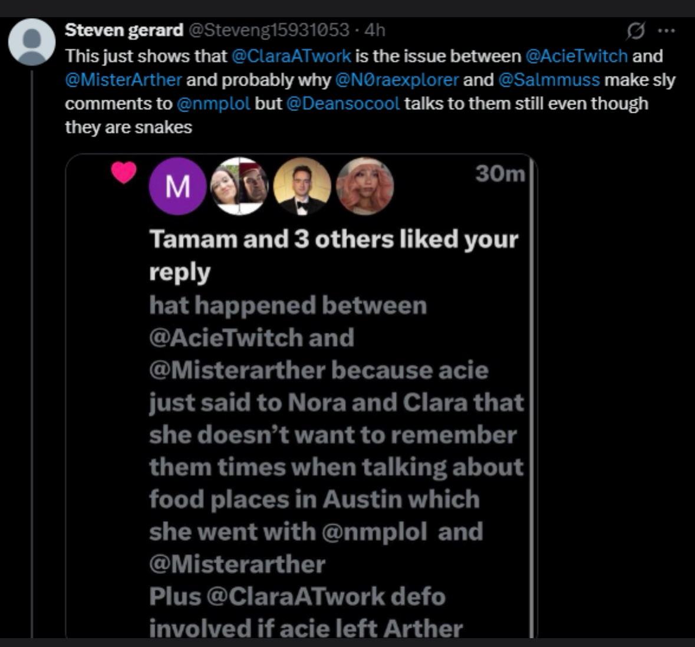The height and width of the screenshot is (647, 695).
Task: Open the @Salmmuss mention link
Action: [549, 80]
